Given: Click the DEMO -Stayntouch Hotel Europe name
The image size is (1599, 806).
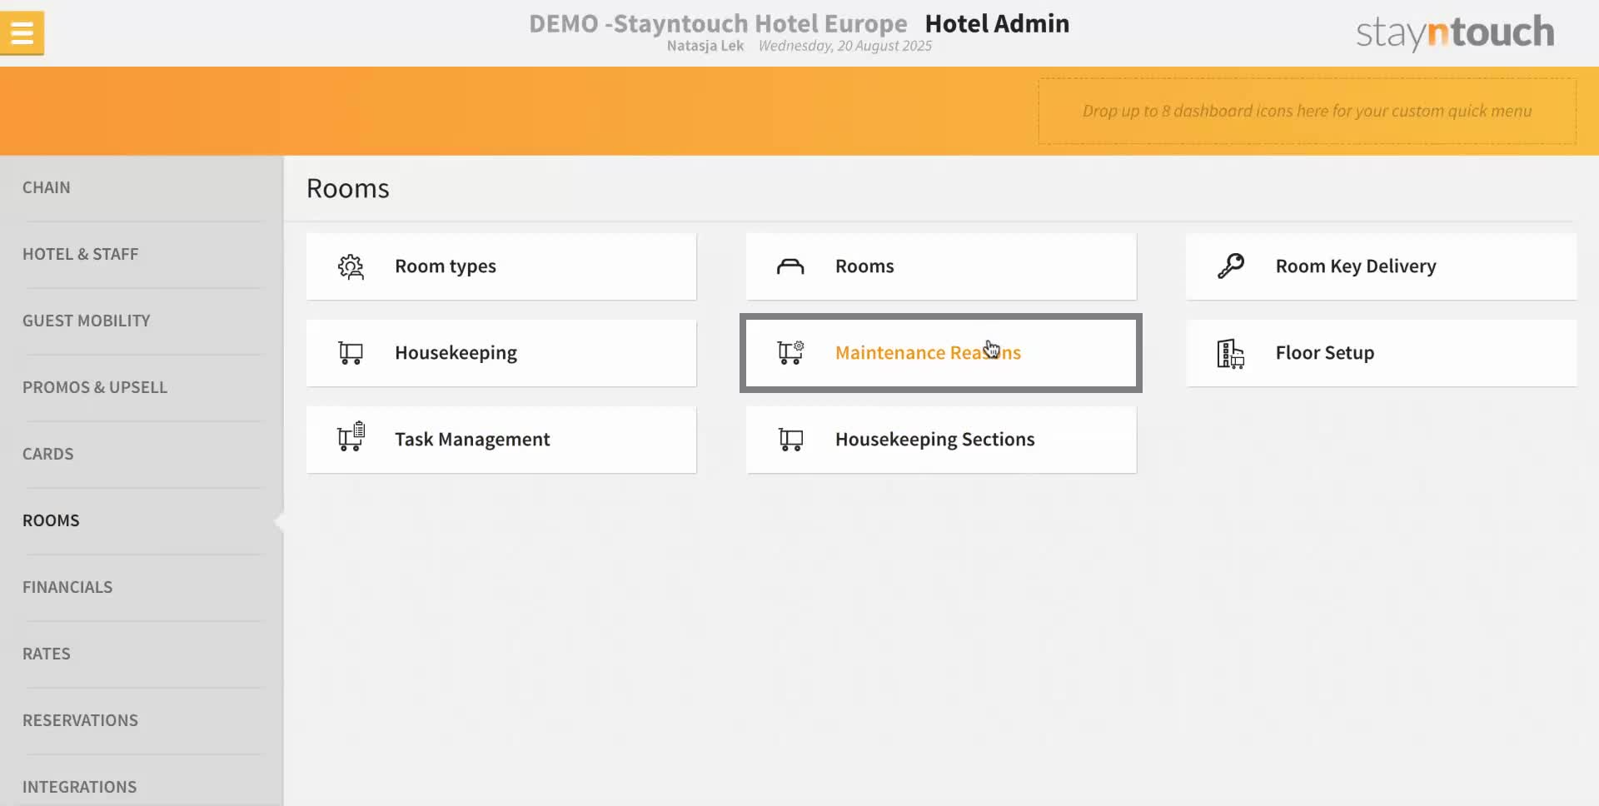Looking at the screenshot, I should 718,23.
